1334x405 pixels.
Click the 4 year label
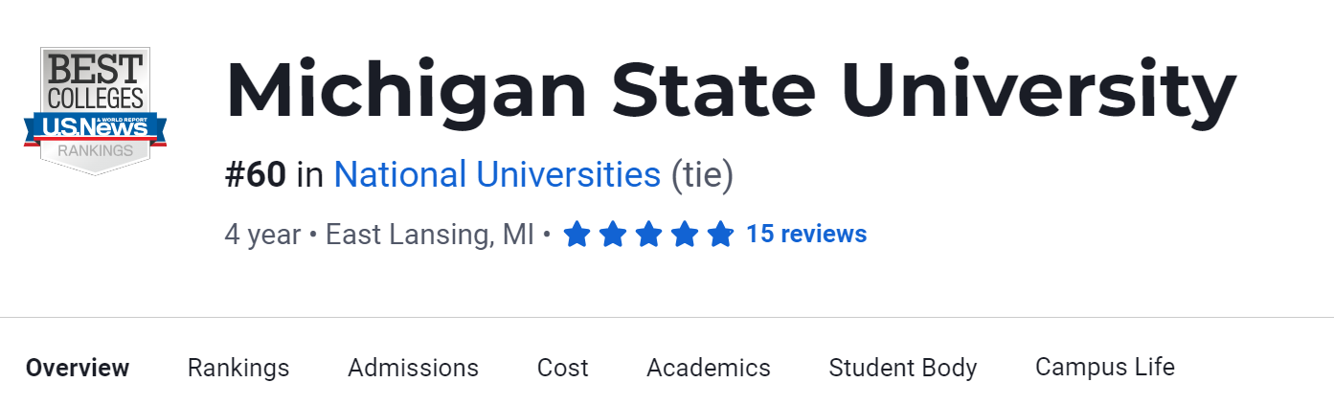[262, 235]
